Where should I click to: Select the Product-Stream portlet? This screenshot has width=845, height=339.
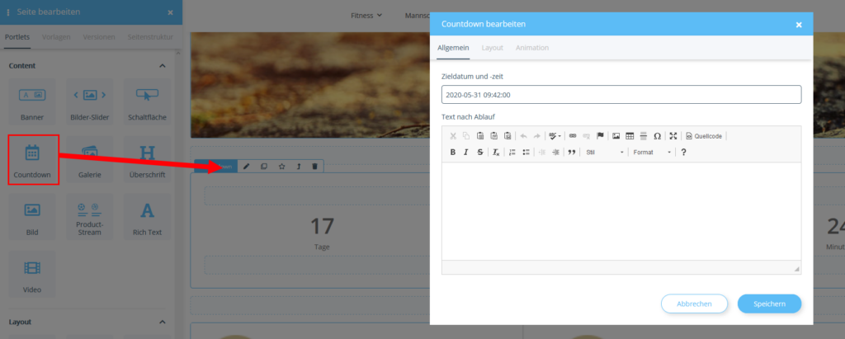[89, 217]
